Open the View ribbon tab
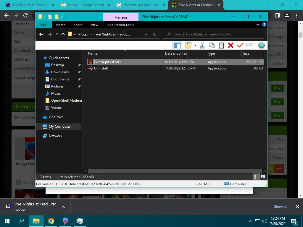This screenshot has width=303, height=227. [94, 25]
